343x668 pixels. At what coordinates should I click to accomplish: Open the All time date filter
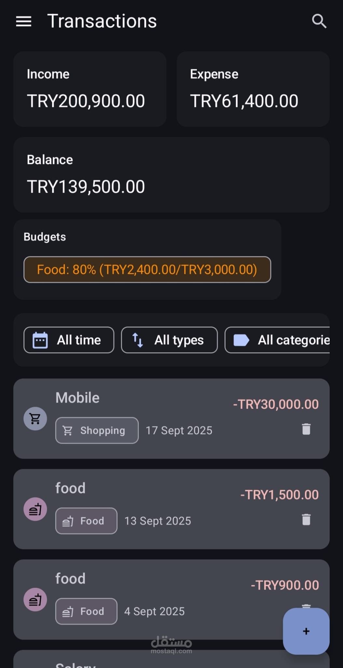(x=69, y=340)
